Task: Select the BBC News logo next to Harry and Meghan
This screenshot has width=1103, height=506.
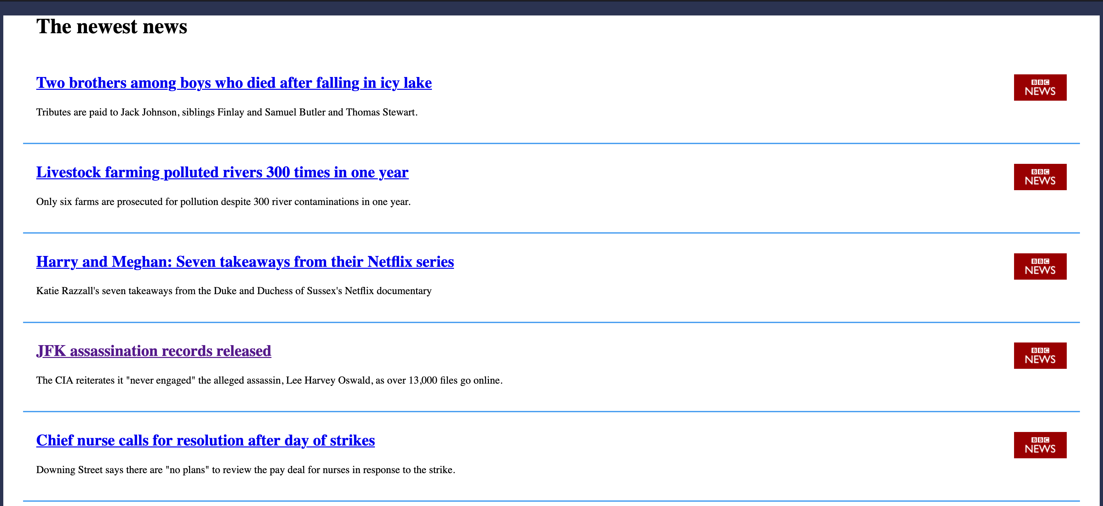Action: [1040, 266]
